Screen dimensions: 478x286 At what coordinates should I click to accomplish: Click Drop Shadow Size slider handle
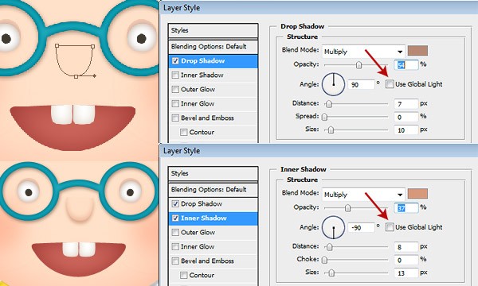coord(331,130)
